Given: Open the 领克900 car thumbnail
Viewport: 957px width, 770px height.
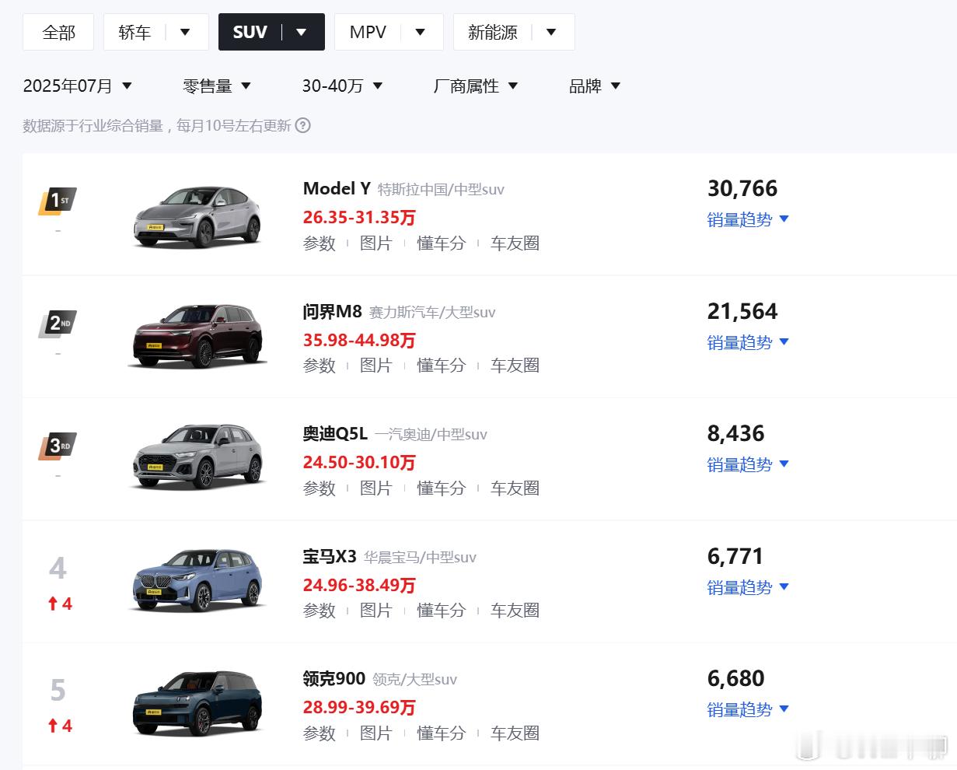Looking at the screenshot, I should [197, 702].
